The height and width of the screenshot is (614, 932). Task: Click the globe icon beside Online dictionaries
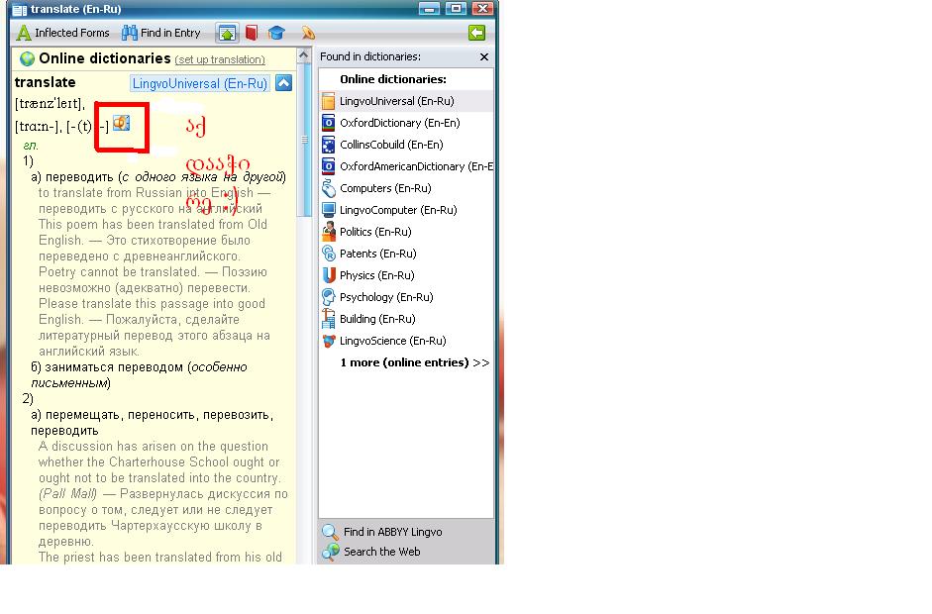pos(27,58)
